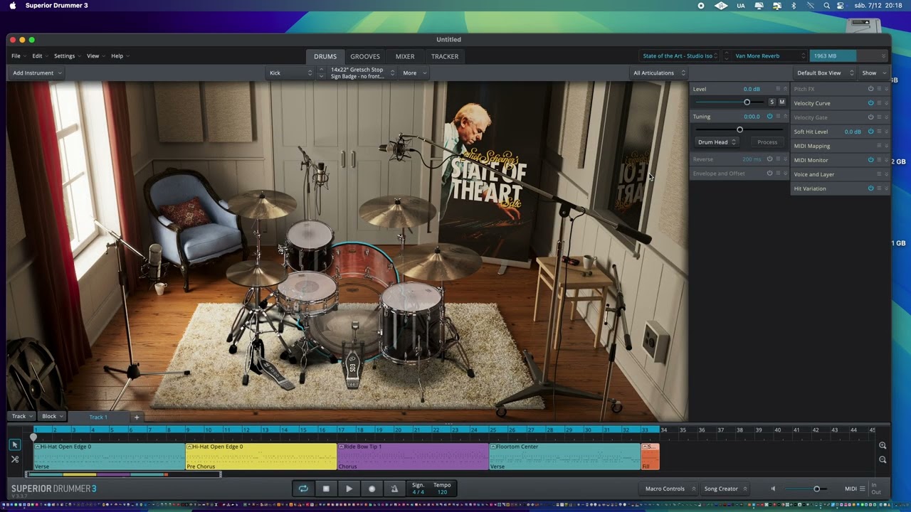
Task: Toggle the metronome icon
Action: point(394,489)
